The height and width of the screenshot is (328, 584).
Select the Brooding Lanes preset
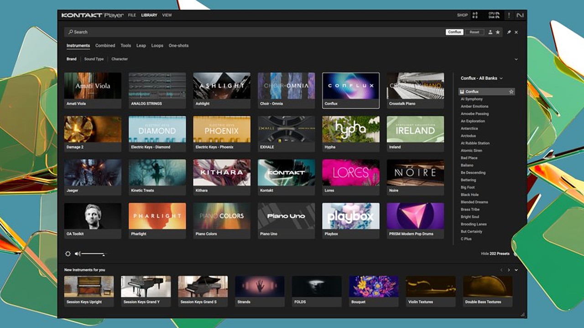[474, 224]
